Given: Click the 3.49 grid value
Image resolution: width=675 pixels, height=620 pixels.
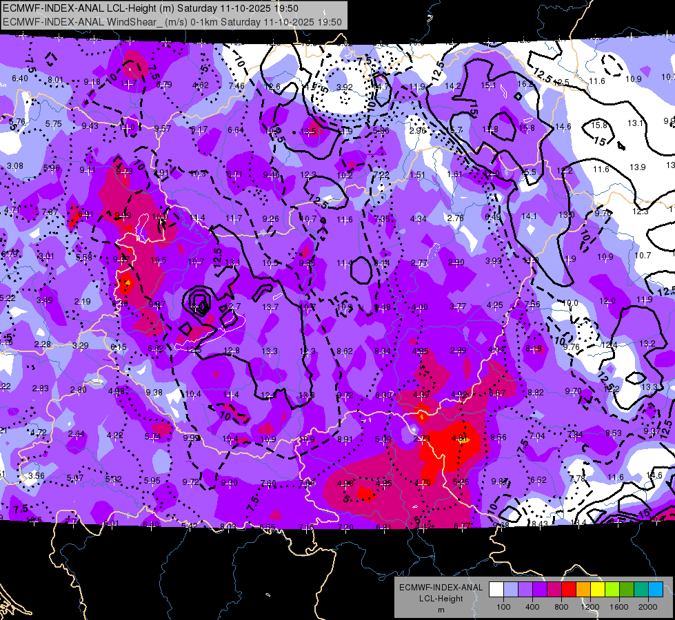Looking at the screenshot, I should (x=45, y=300).
